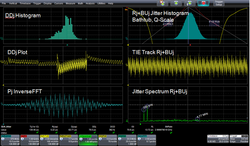250x146 pixels.
Task: Click the DDjHist trace descriptor box
Action: pyautogui.click(x=127, y=140)
